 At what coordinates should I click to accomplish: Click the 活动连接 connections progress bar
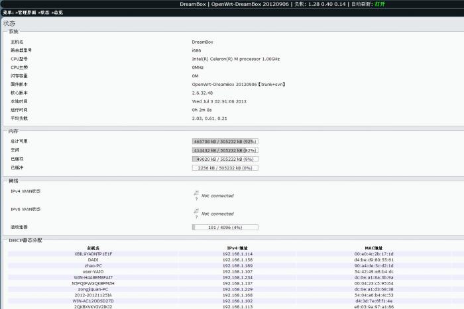pos(225,227)
